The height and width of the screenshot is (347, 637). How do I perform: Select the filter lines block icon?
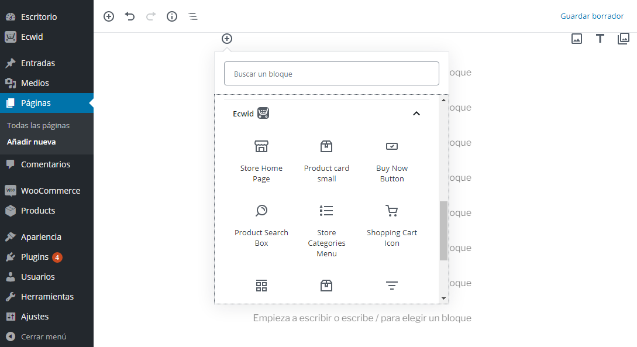tap(392, 286)
